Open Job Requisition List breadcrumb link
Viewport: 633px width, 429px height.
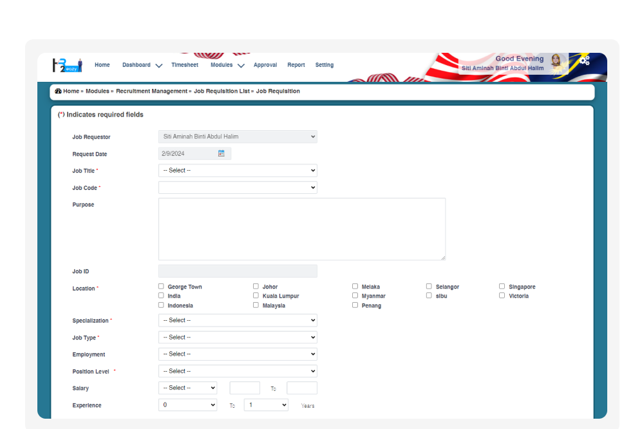pyautogui.click(x=222, y=91)
